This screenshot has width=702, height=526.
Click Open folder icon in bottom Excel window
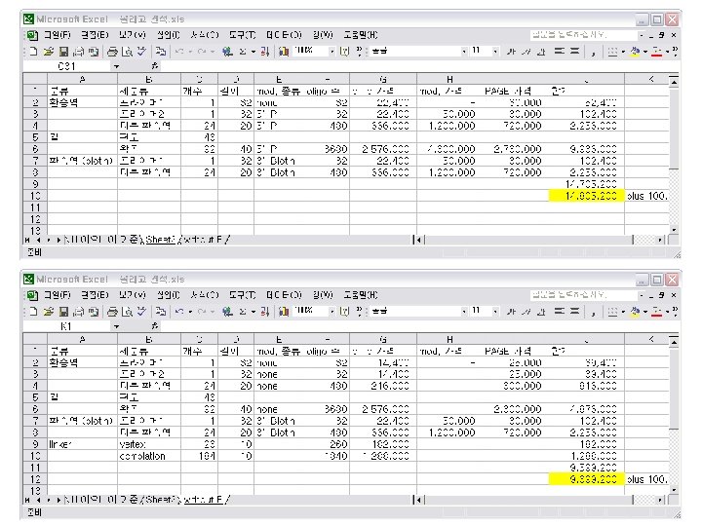49,312
